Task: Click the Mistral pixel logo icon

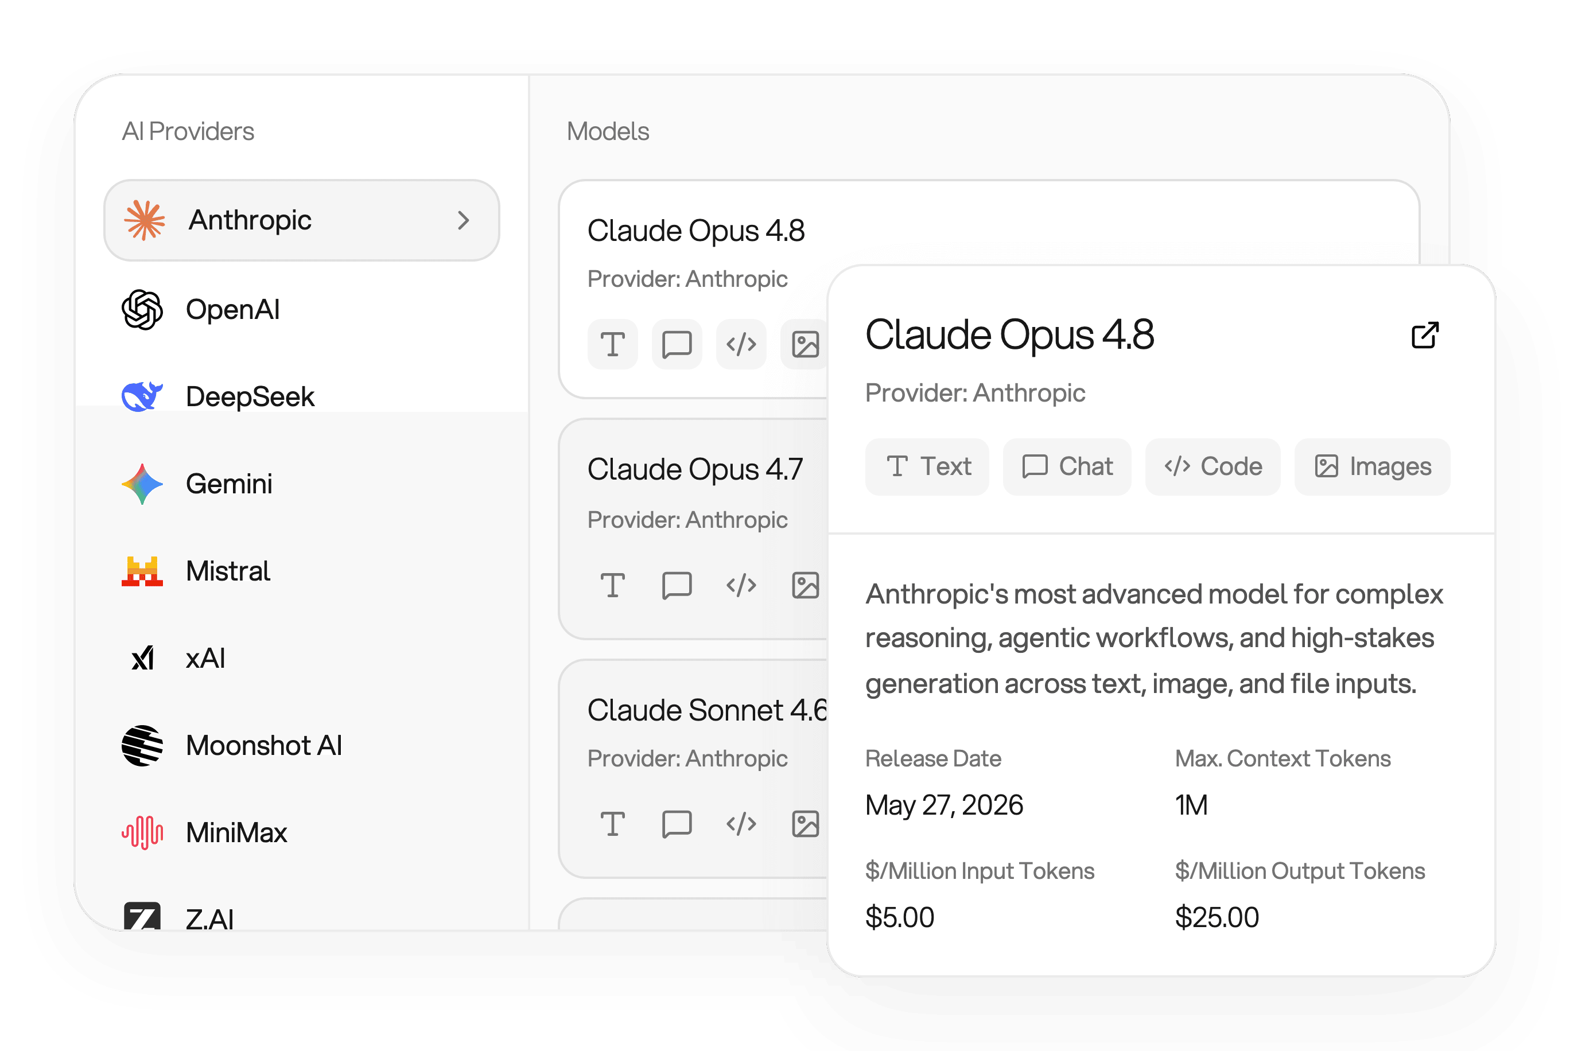Action: pos(142,571)
